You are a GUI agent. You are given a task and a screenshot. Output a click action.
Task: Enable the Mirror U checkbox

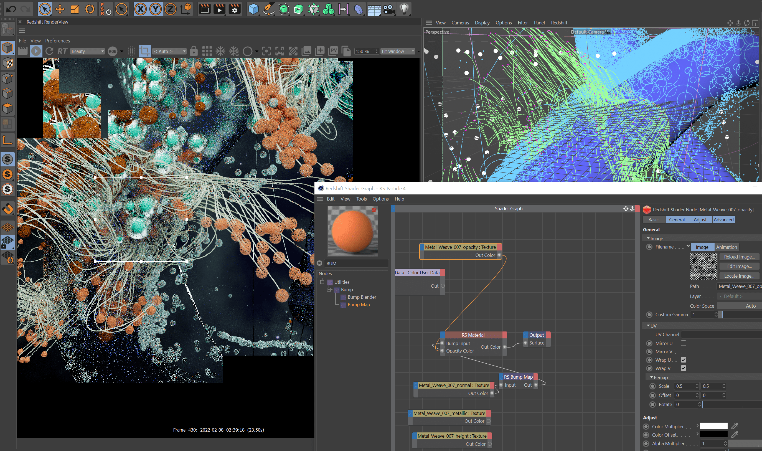tap(684, 343)
